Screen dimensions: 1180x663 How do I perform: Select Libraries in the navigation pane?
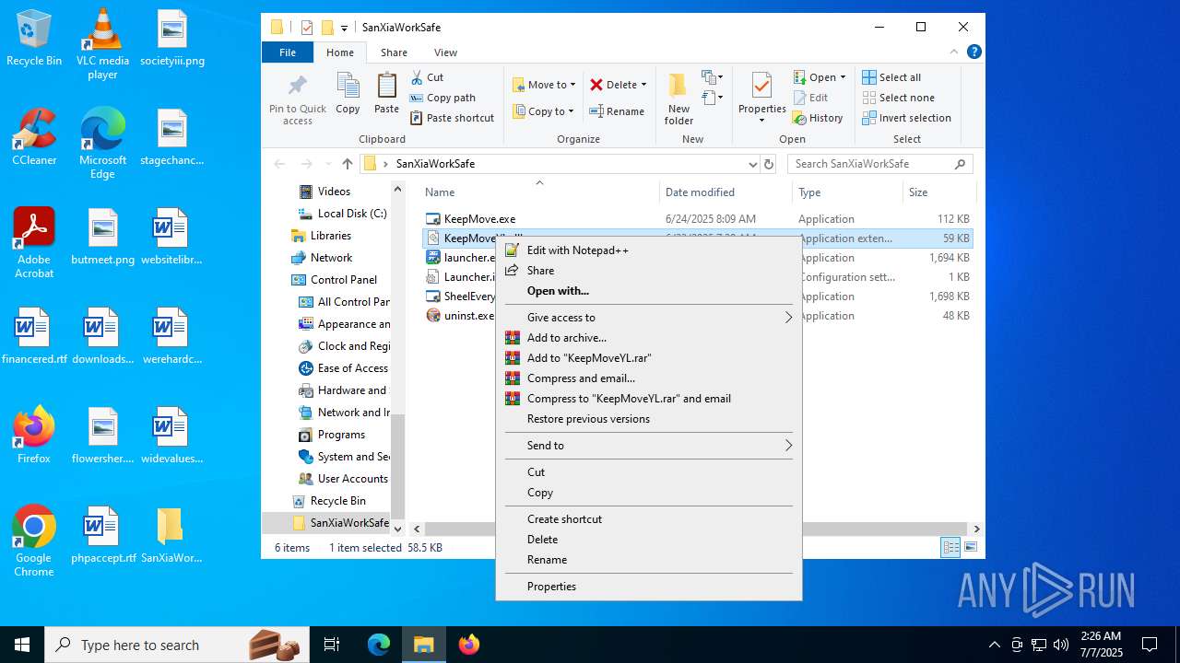point(330,236)
